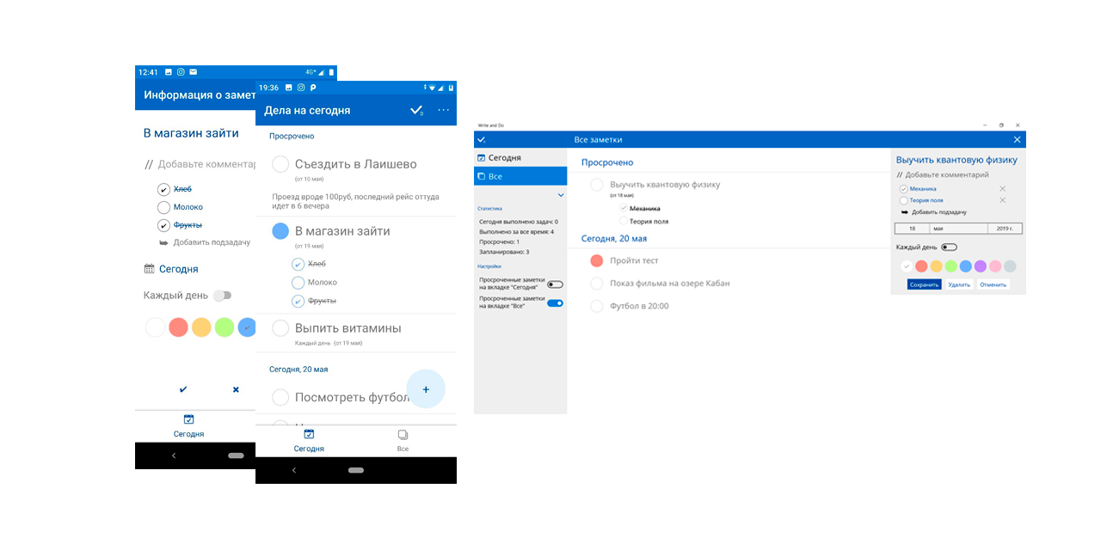This screenshot has width=1101, height=550.
Task: Remove the Теория поля subtask with its X icon
Action: (x=1002, y=200)
